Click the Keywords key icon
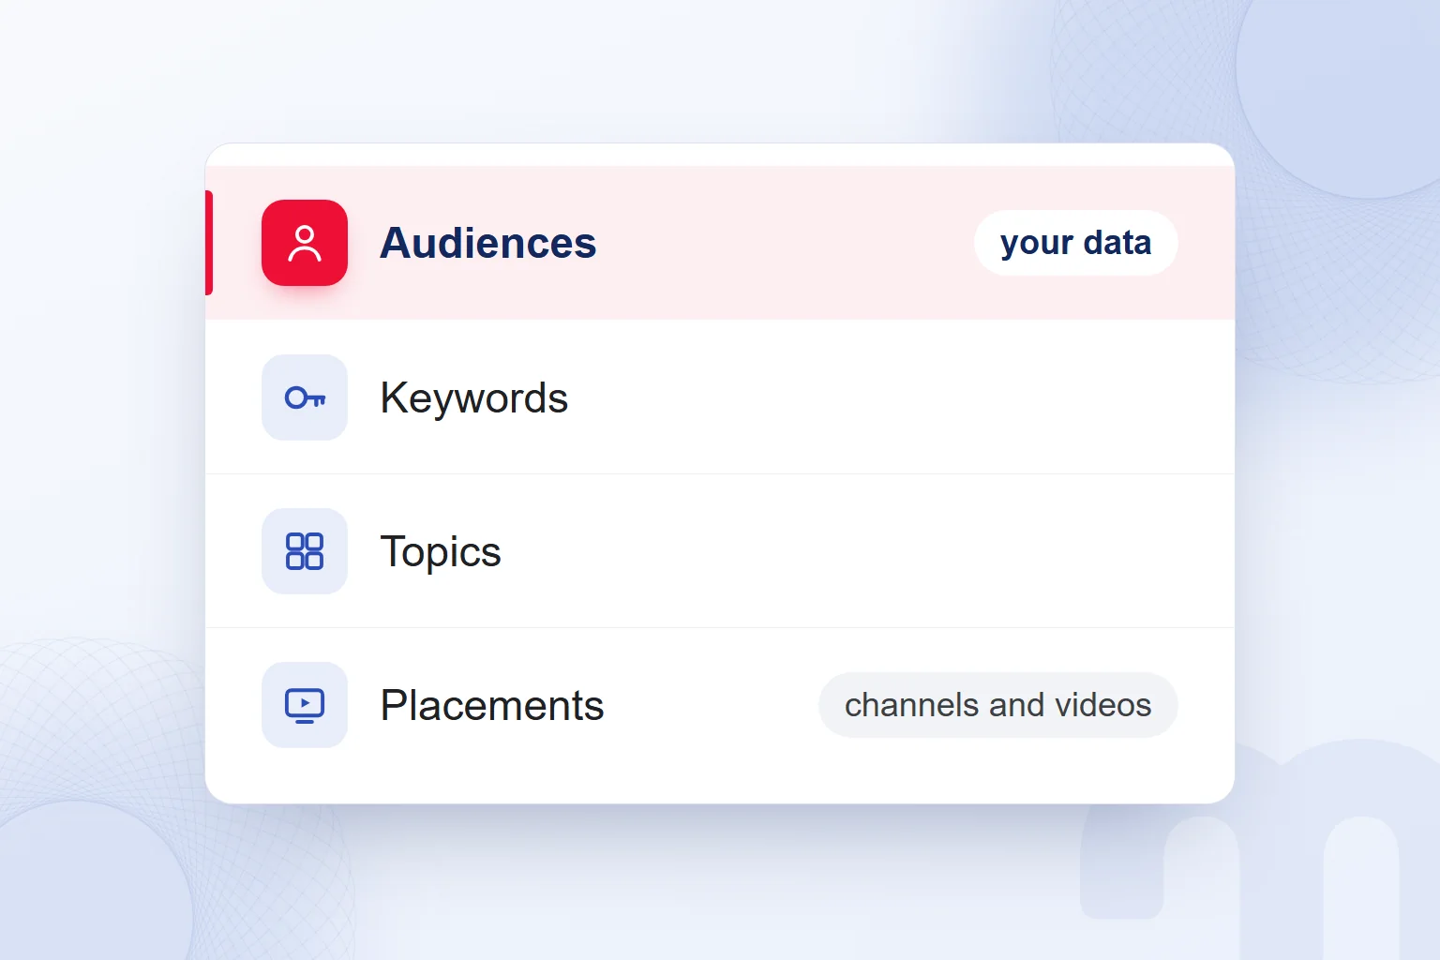This screenshot has height=960, width=1440. click(305, 397)
